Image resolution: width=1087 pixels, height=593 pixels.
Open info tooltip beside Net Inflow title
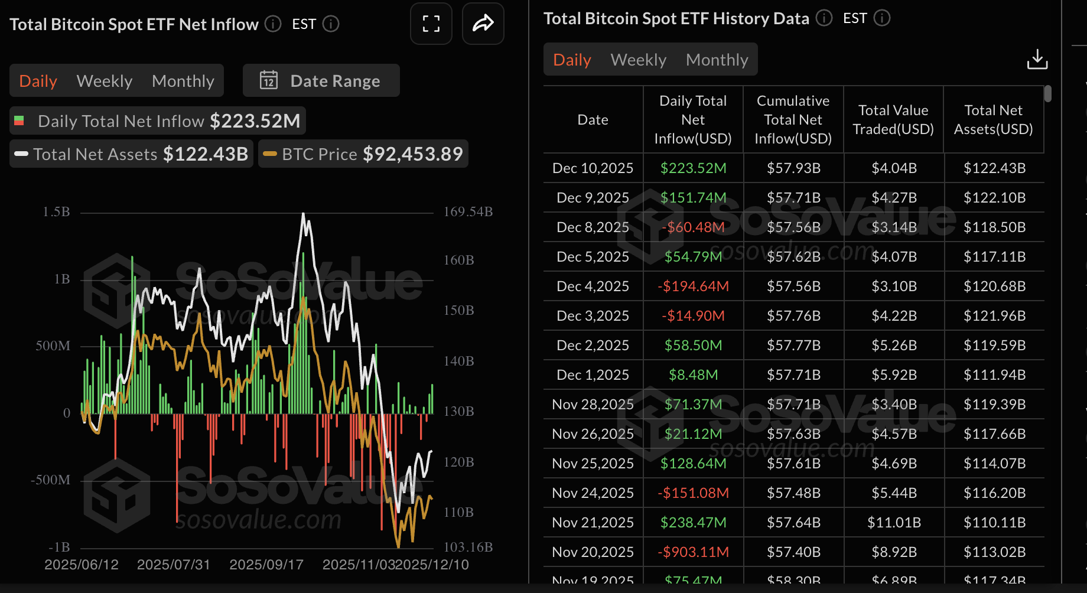click(x=272, y=24)
